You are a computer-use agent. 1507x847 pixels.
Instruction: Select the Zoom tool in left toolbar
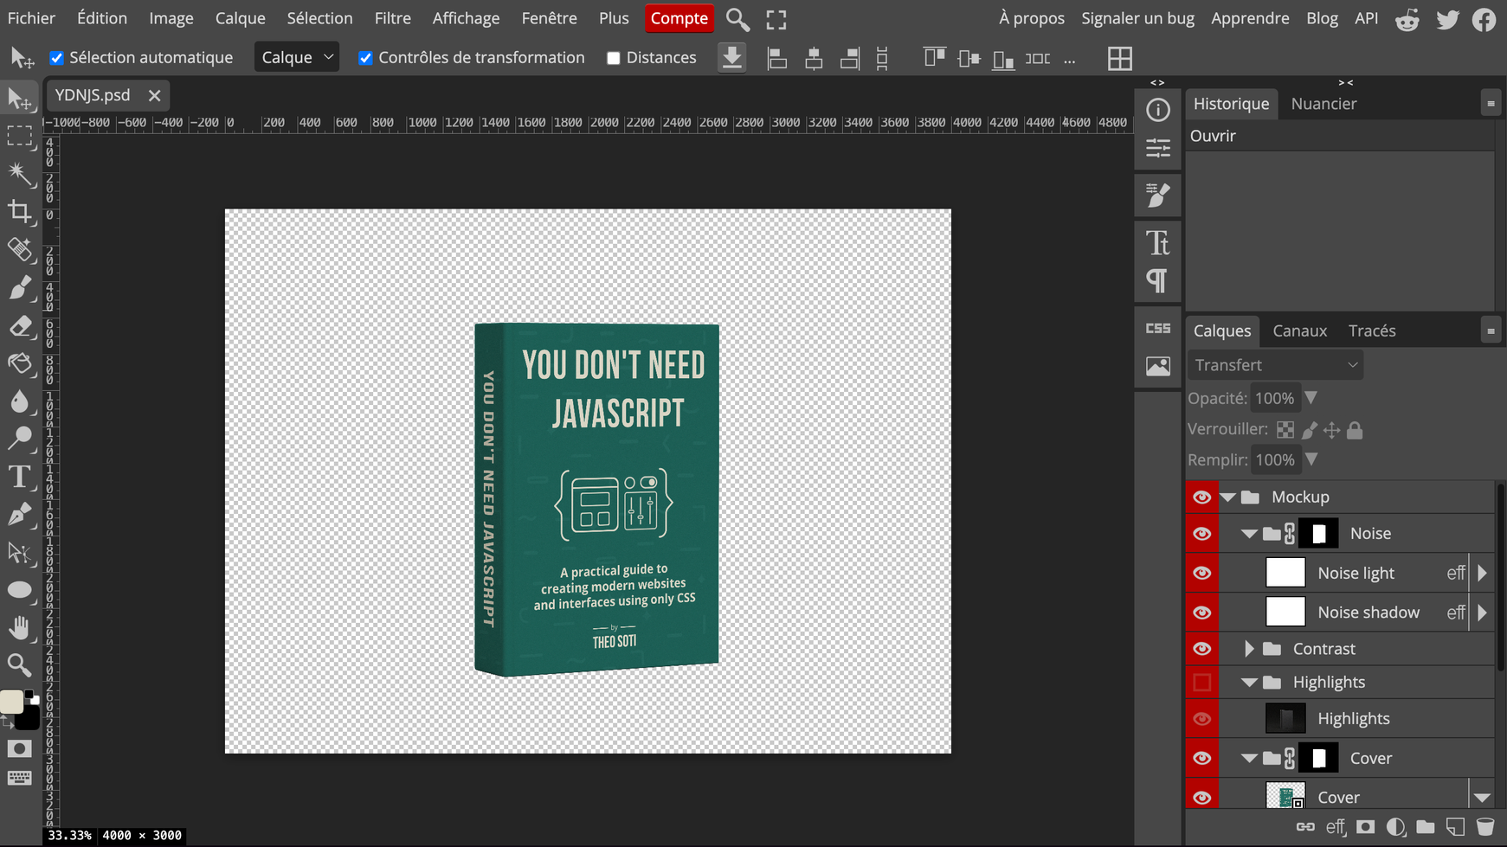[20, 664]
